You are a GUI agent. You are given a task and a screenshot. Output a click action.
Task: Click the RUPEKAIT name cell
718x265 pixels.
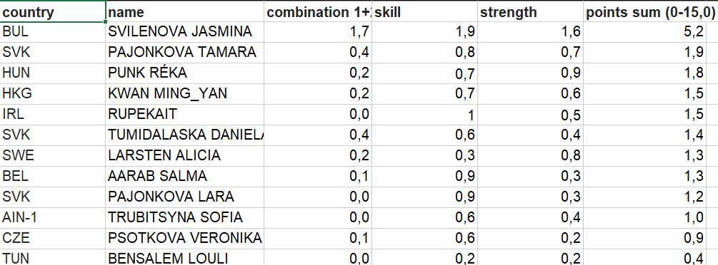click(x=184, y=114)
